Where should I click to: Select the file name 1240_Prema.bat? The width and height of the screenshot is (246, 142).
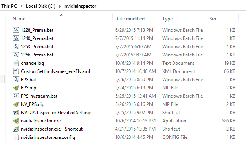coord(37,38)
